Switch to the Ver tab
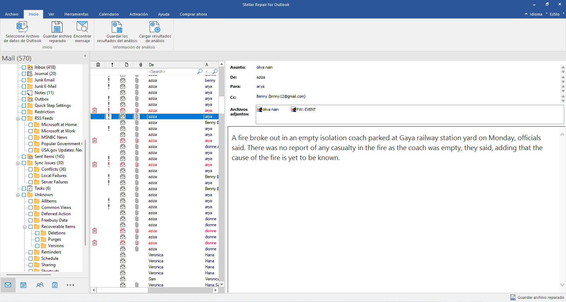The width and height of the screenshot is (566, 302). point(51,14)
